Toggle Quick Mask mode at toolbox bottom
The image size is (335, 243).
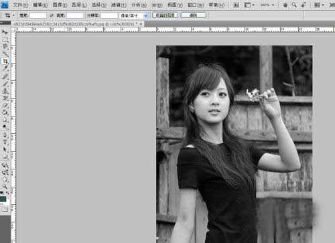(5, 210)
